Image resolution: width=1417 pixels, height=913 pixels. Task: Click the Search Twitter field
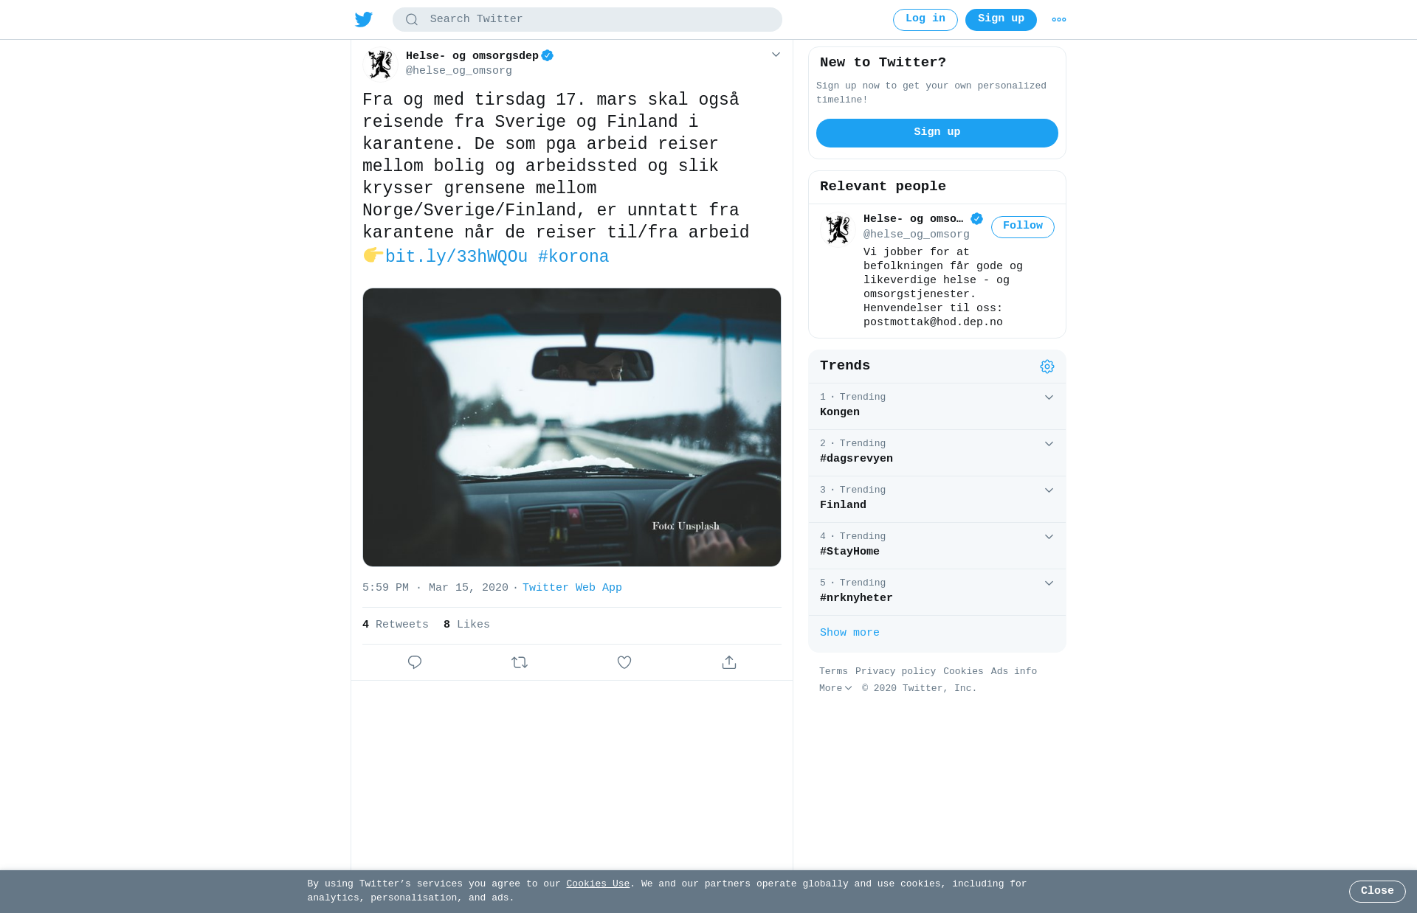[587, 20]
